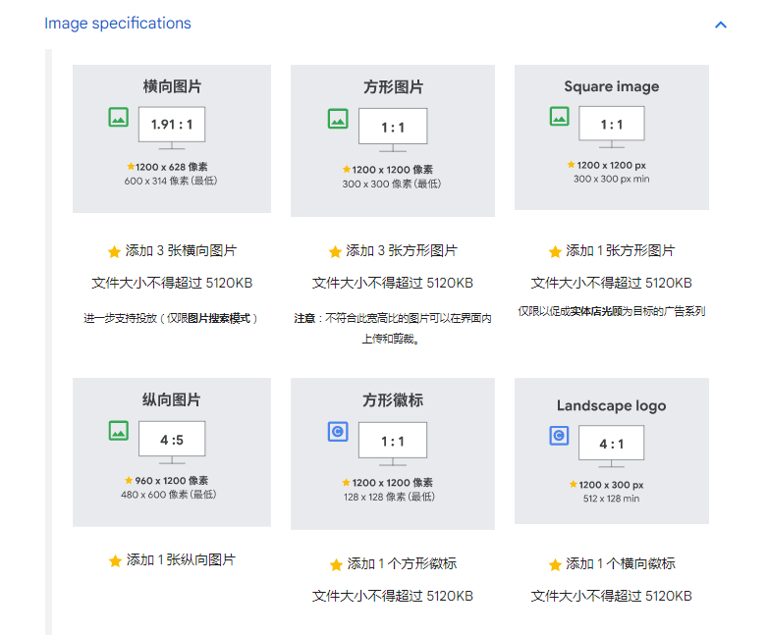
Task: Click the 横向图片 card title
Action: (172, 86)
